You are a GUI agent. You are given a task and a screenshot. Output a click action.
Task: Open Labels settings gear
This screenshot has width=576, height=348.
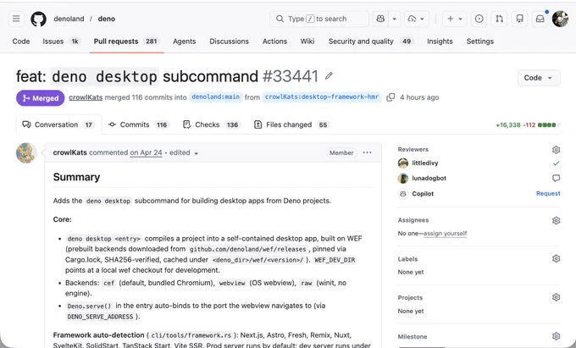(x=556, y=258)
